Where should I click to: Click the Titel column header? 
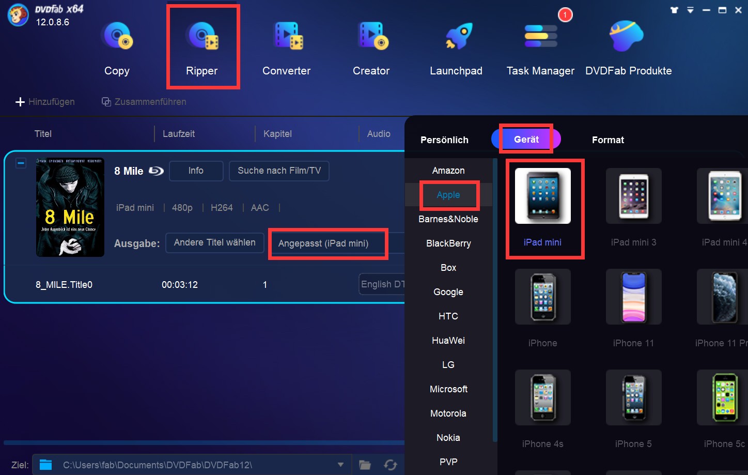point(43,134)
